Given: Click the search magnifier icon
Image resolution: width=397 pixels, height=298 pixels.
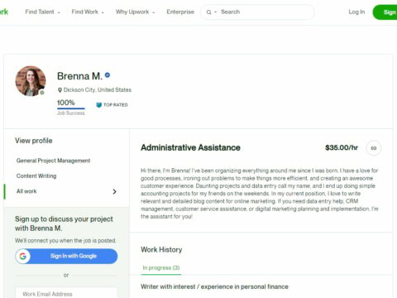Looking at the screenshot, I should coord(208,12).
